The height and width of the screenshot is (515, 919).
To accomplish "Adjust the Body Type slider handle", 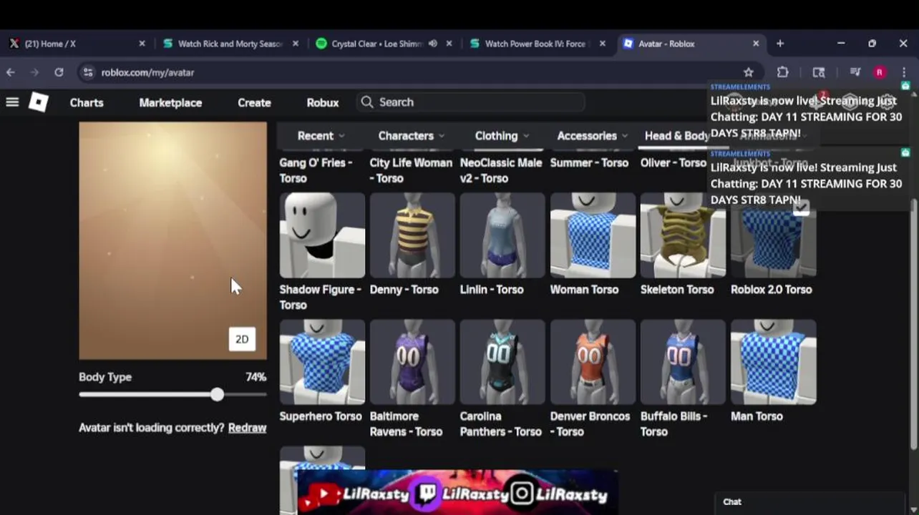I will (x=217, y=394).
